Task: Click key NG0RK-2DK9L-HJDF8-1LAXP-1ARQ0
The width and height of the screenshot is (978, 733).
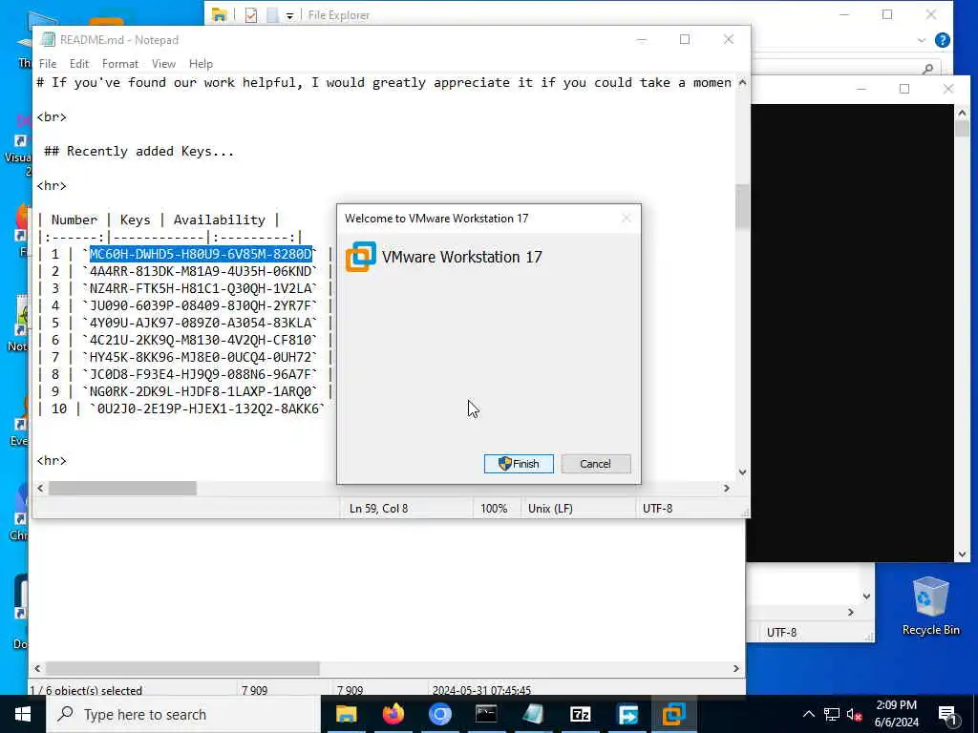Action: click(x=201, y=390)
